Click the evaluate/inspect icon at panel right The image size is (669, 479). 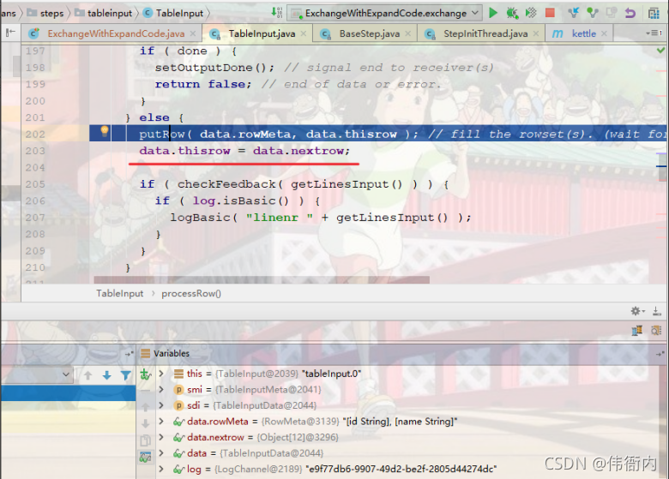click(656, 330)
